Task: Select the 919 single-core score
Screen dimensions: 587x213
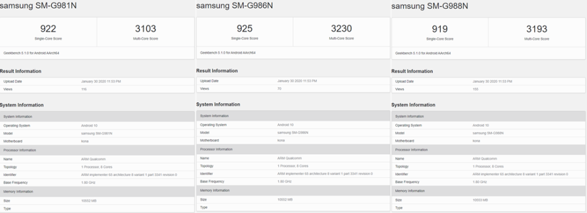Action: [x=440, y=29]
